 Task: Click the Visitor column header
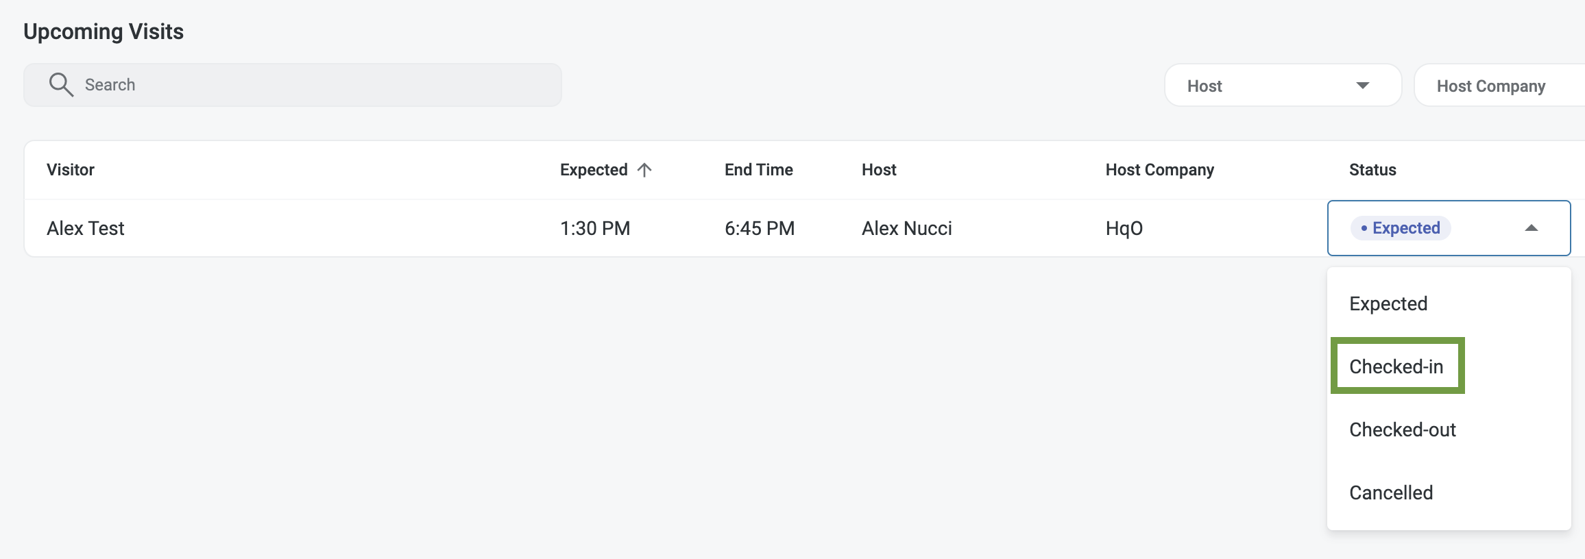click(71, 170)
